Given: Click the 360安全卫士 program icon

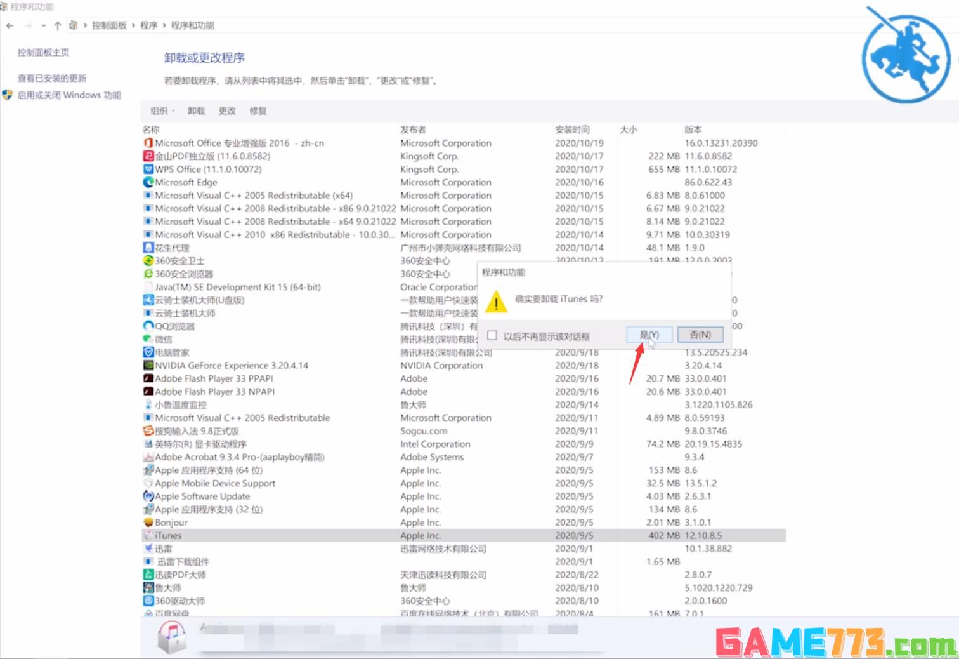Looking at the screenshot, I should (148, 261).
